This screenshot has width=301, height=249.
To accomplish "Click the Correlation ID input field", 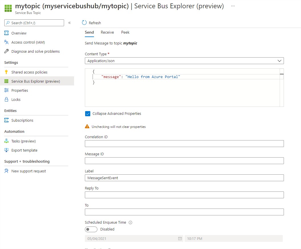I will tap(184, 144).
